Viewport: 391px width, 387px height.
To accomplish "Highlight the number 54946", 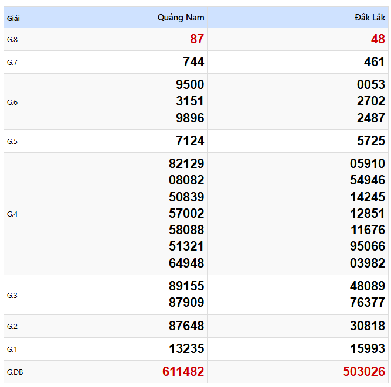I will [368, 180].
